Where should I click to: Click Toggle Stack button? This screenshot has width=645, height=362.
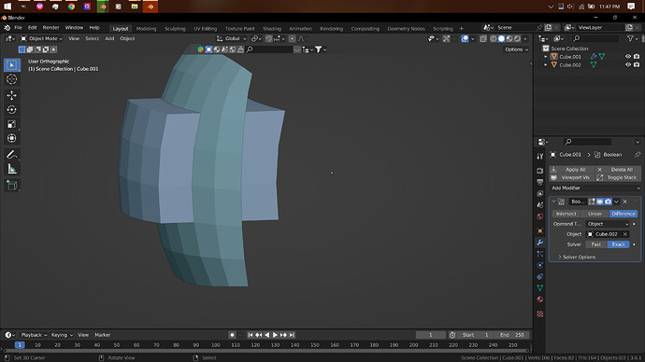click(618, 177)
